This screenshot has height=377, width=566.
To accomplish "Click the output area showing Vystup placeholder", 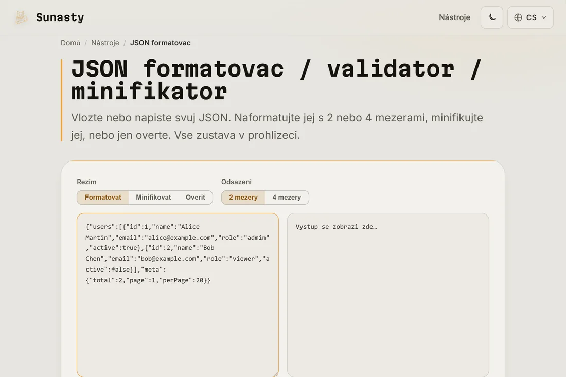I will [388, 295].
